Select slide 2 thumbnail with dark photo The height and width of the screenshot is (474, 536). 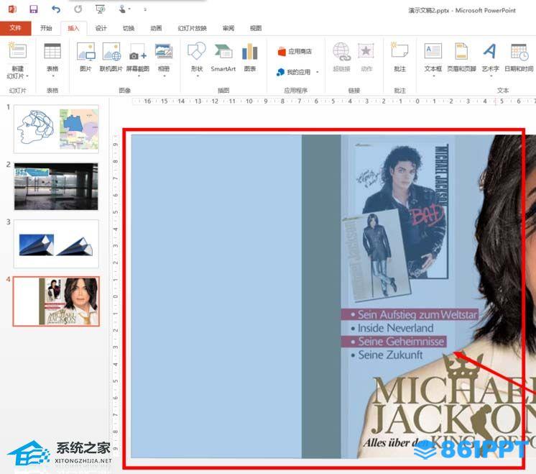tap(56, 186)
